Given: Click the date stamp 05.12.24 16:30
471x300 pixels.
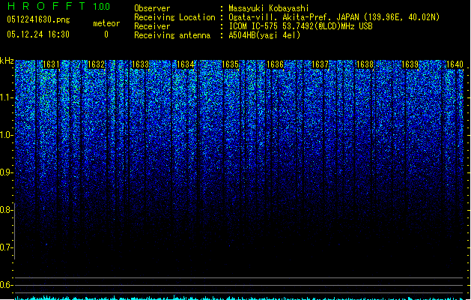Looking at the screenshot, I should coord(38,34).
